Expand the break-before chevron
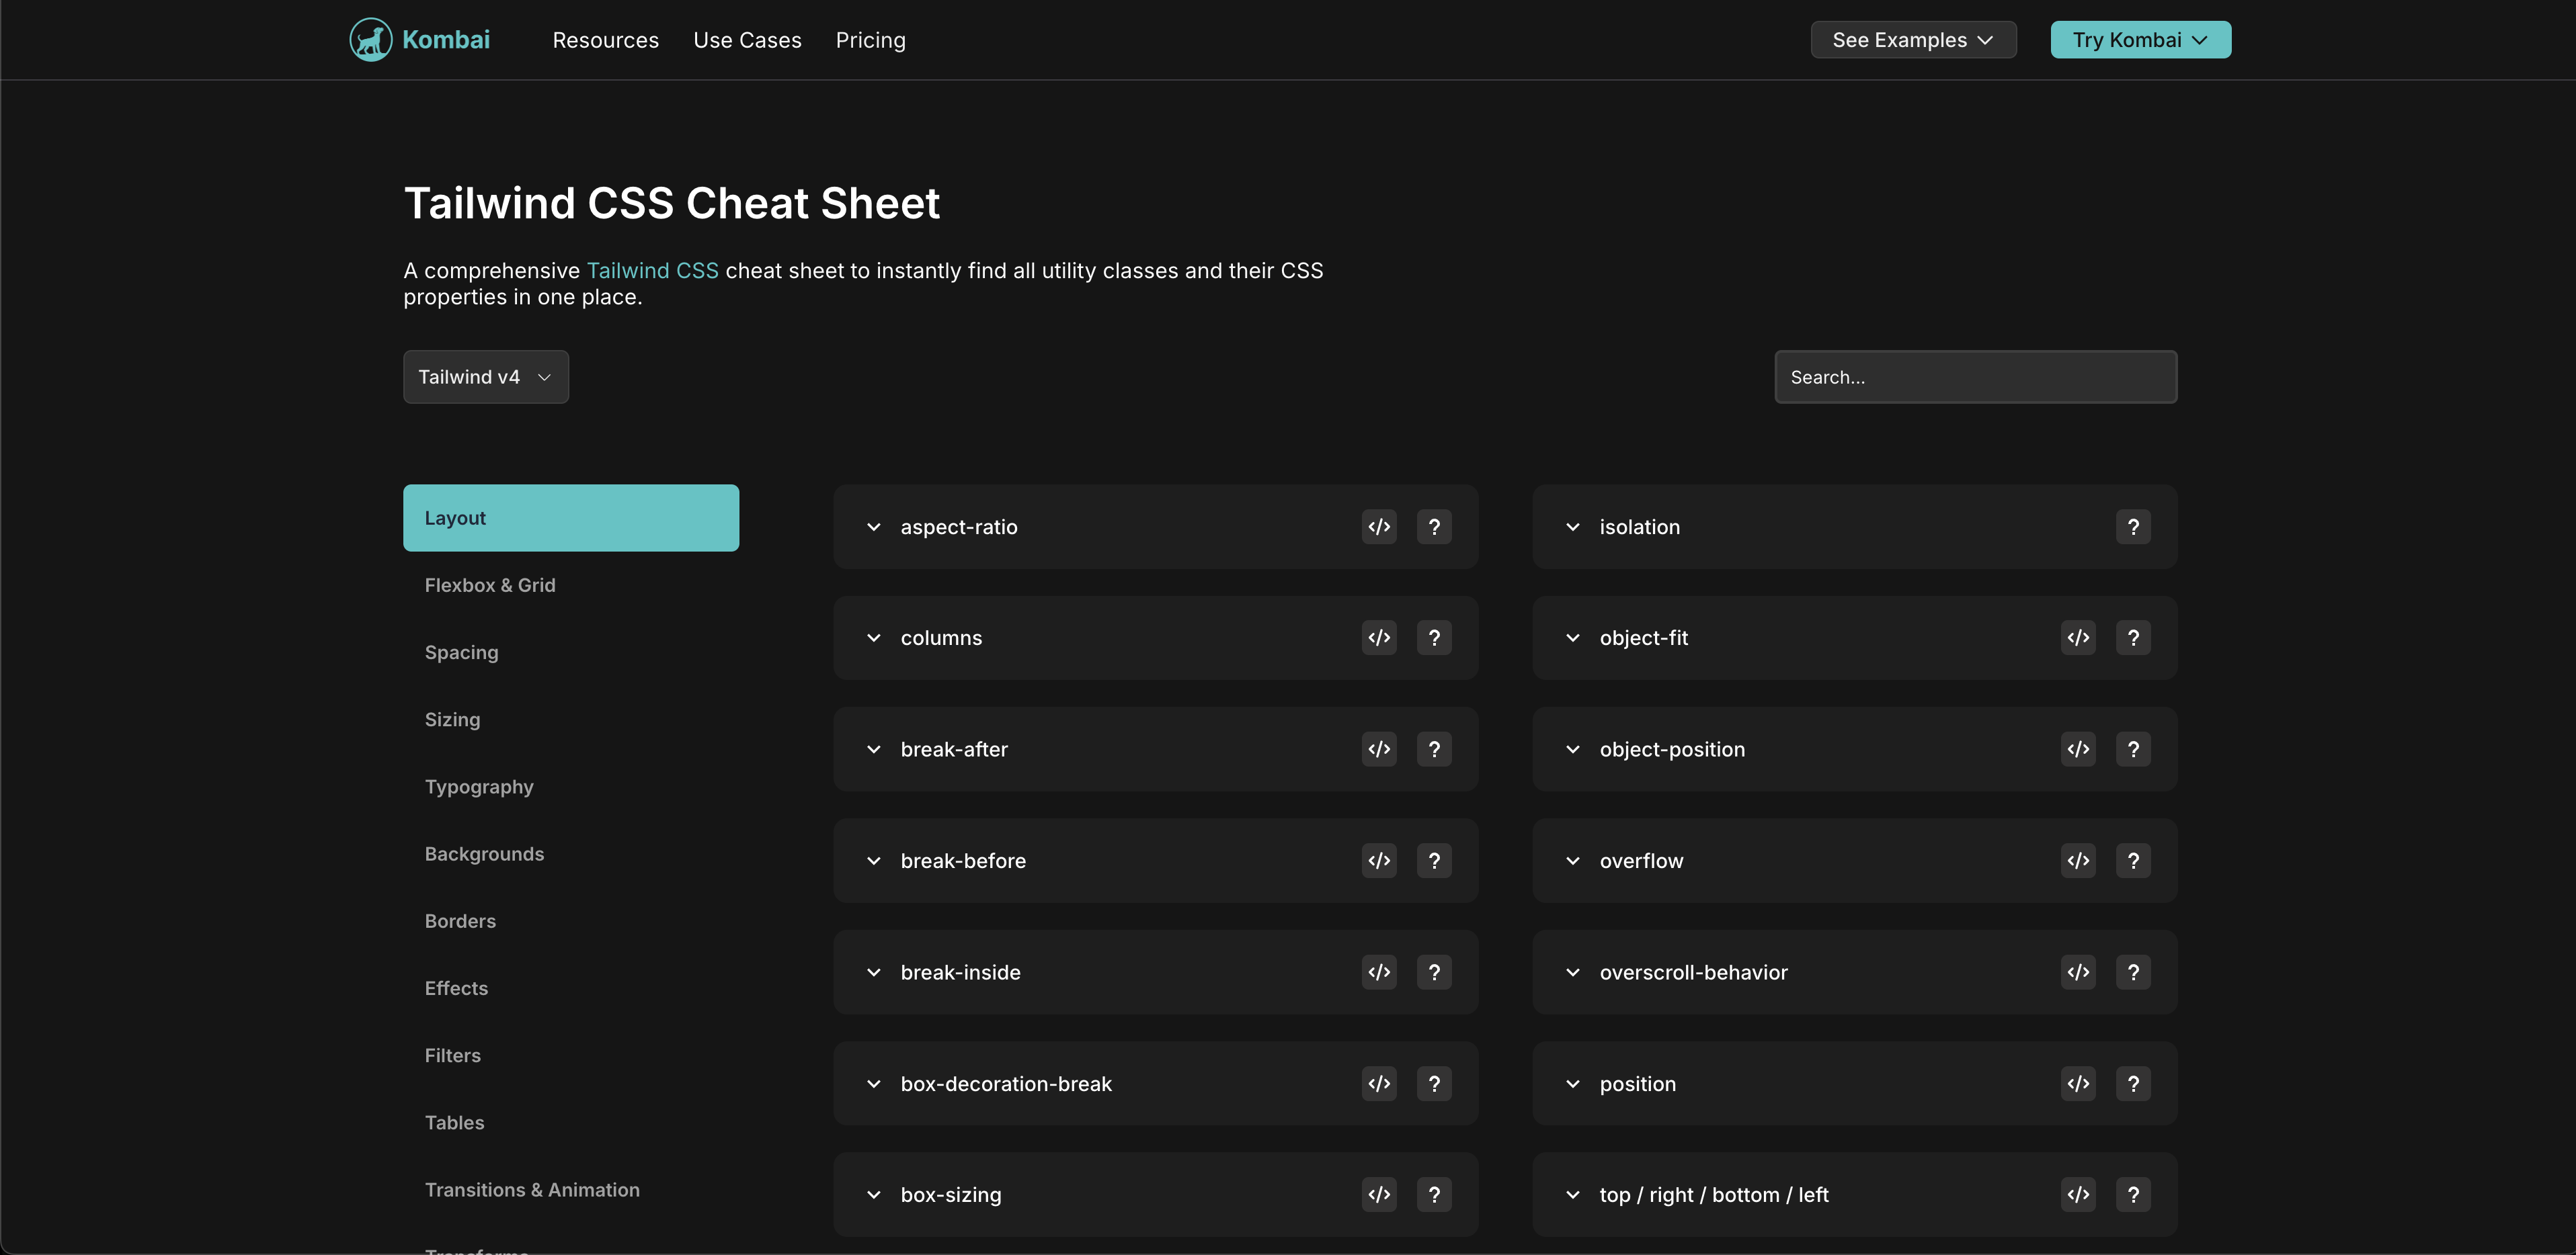The height and width of the screenshot is (1255, 2576). coord(873,861)
